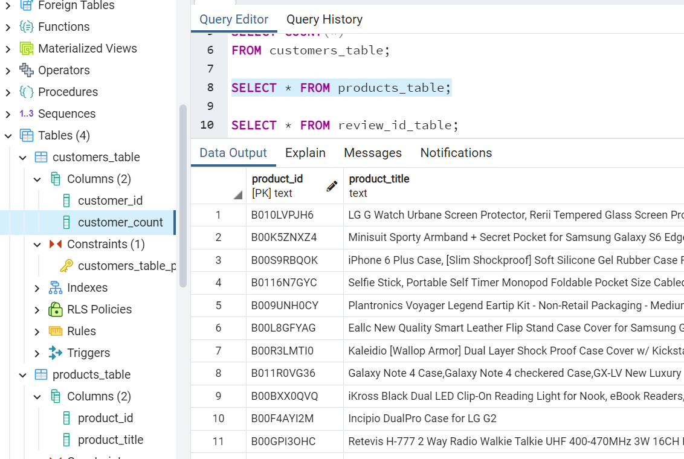Image resolution: width=684 pixels, height=459 pixels.
Task: Collapse the customers_table node
Action: pyautogui.click(x=23, y=158)
